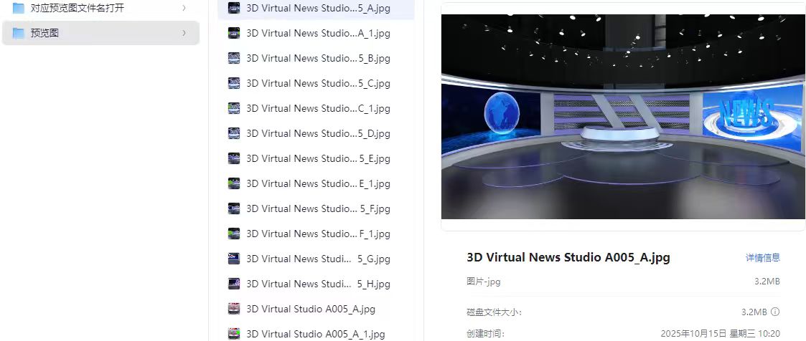Viewport: 806px width, 341px height.
Task: Click thumbnail icon of News Studio E_1.jpg
Action: pos(234,183)
